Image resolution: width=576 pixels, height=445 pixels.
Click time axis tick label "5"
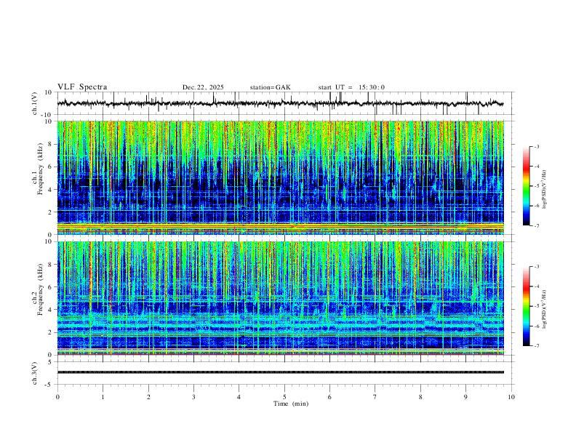[284, 397]
